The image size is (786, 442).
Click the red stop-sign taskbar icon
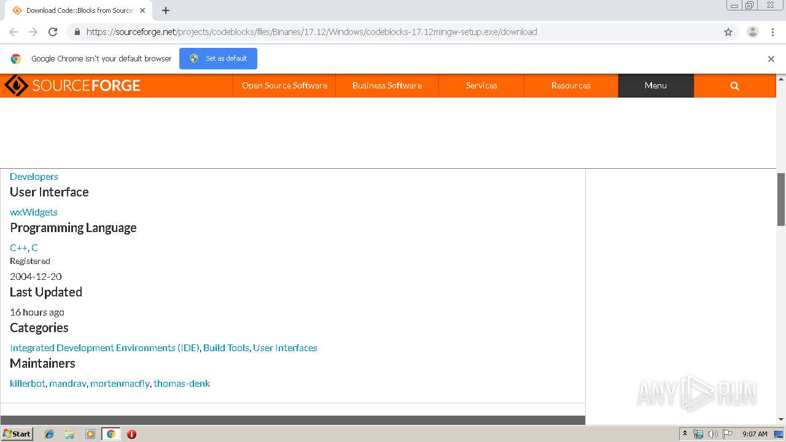[x=131, y=434]
